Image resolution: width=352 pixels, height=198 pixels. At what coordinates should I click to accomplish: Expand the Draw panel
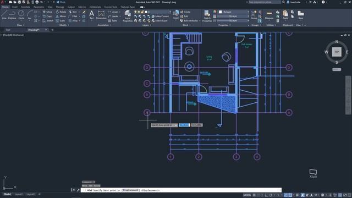click(21, 25)
